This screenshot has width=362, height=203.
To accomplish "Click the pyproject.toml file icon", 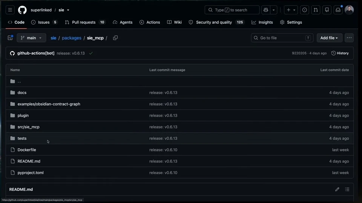I will tap(13, 172).
